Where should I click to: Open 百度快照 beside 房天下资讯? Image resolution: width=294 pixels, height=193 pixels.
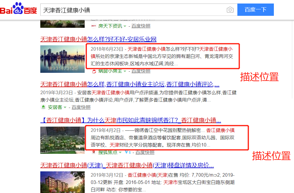(141, 26)
